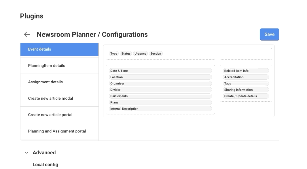Click the back arrow icon
The width and height of the screenshot is (307, 169).
click(27, 34)
